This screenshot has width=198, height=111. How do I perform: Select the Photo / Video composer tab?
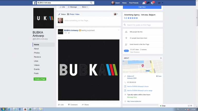point(73,14)
